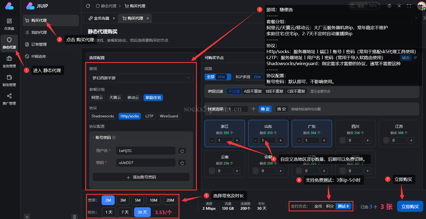This screenshot has height=219, width=426.
Task: Regenerate 用户名 with the refresh icon
Action: pos(182,151)
